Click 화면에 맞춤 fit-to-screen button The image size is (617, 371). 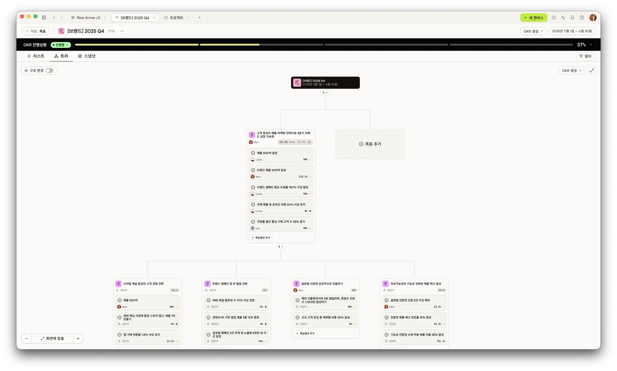coord(52,339)
